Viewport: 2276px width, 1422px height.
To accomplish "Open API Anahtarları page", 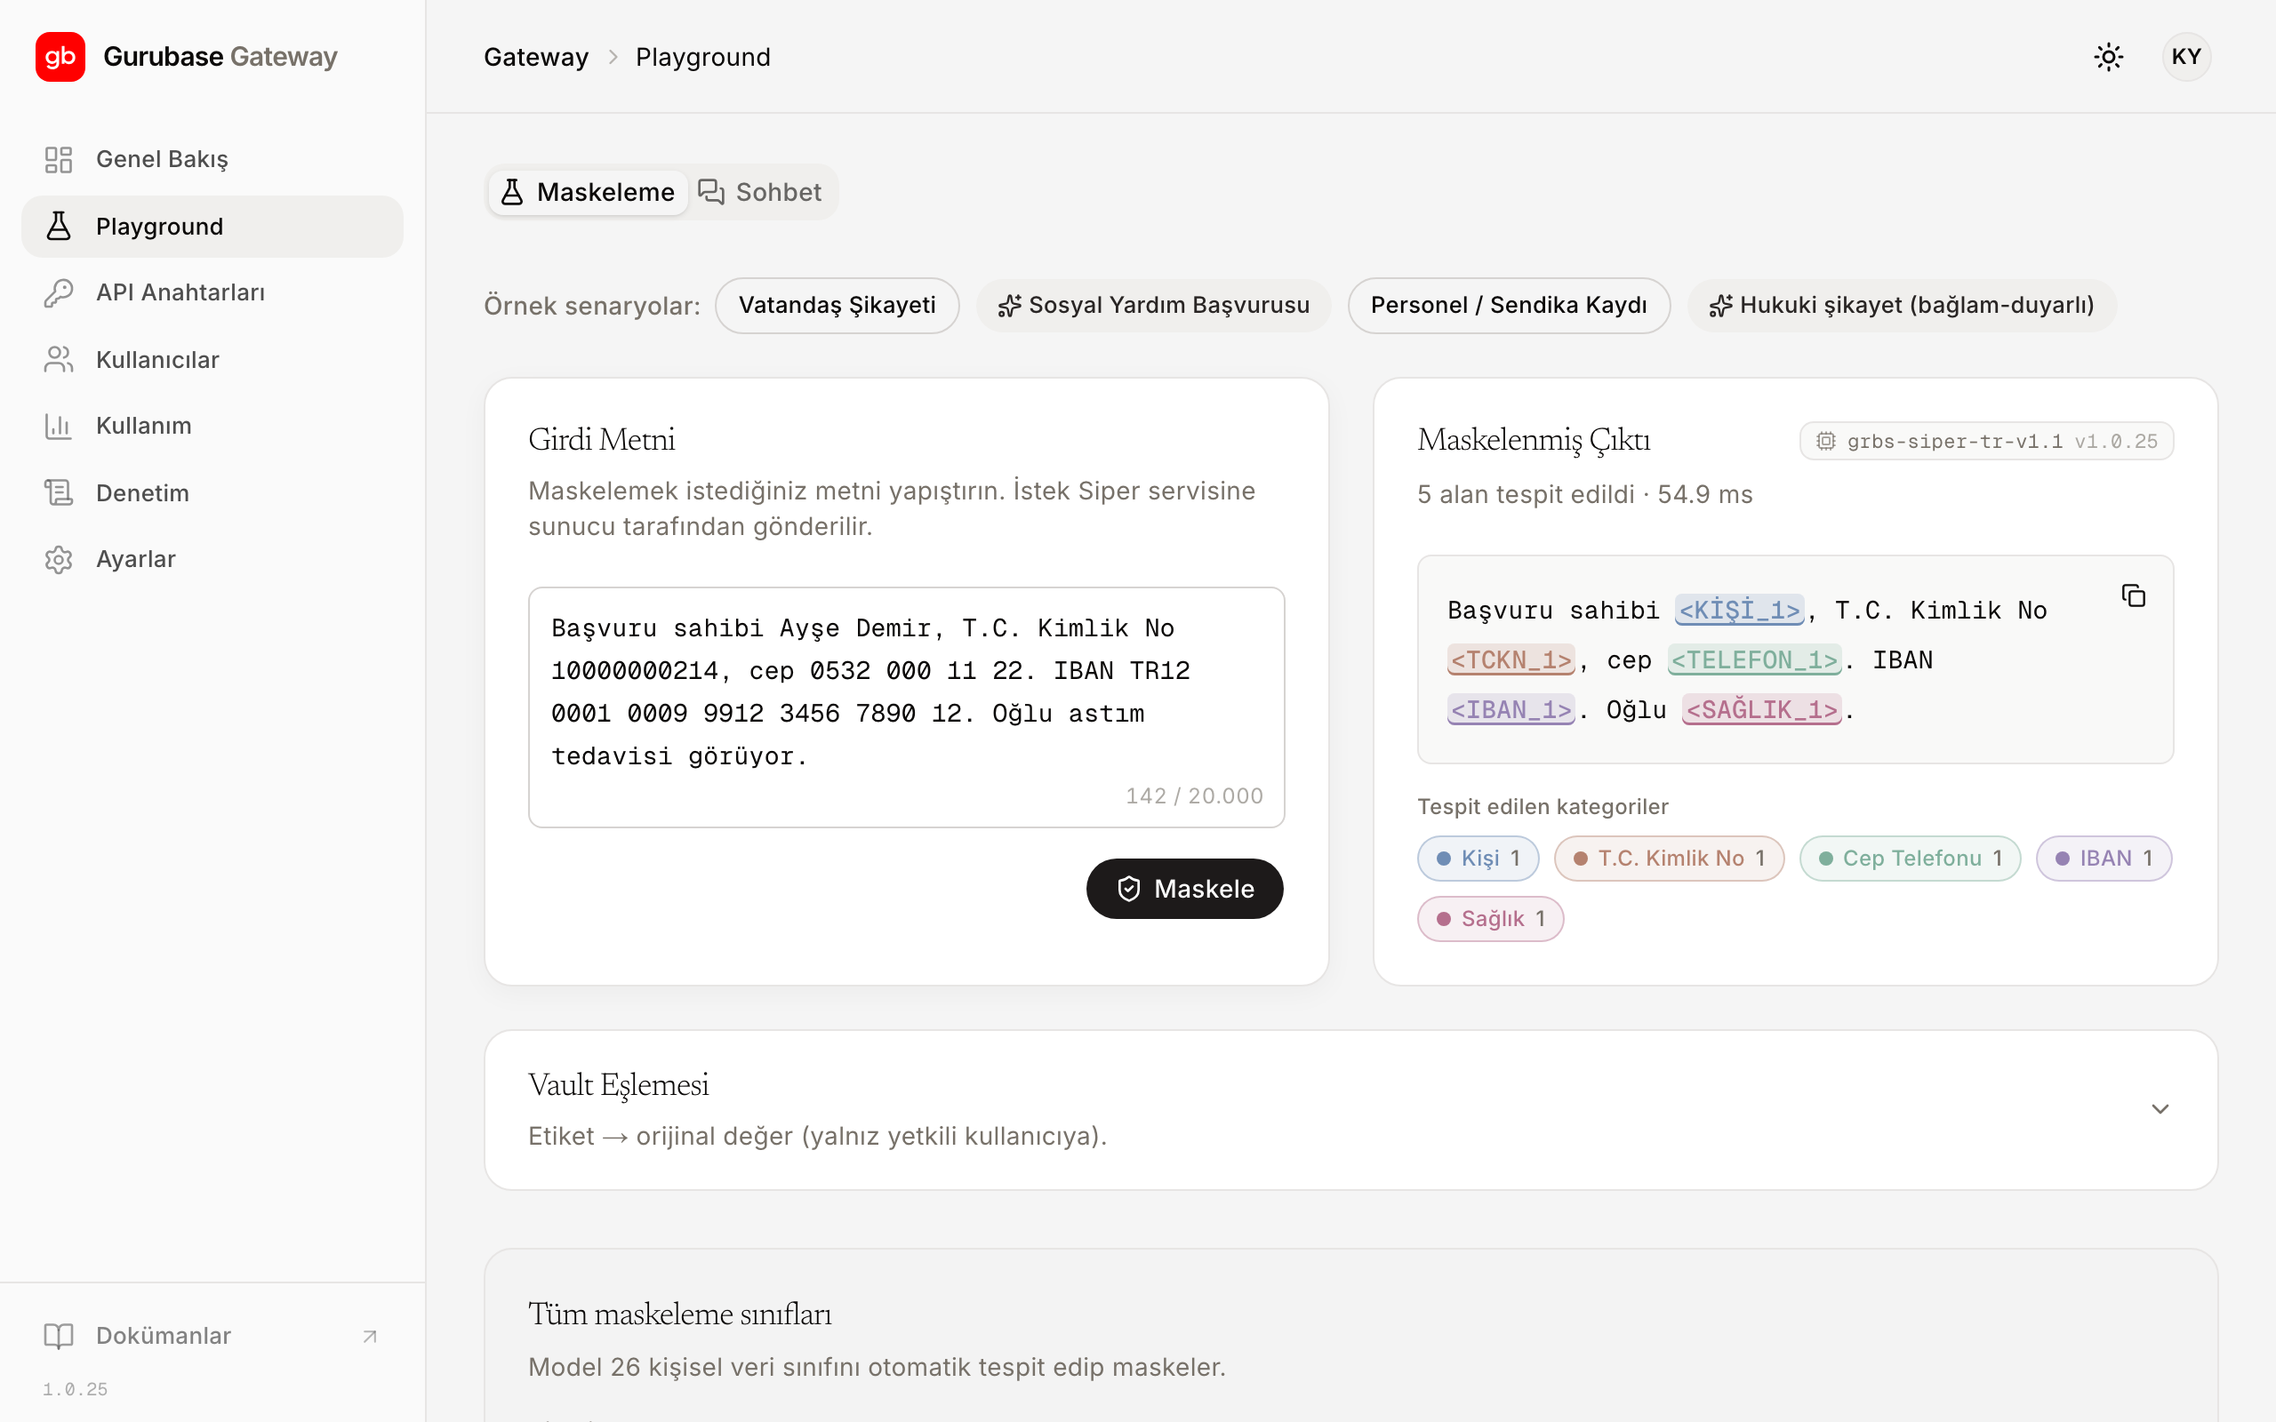I will (212, 292).
